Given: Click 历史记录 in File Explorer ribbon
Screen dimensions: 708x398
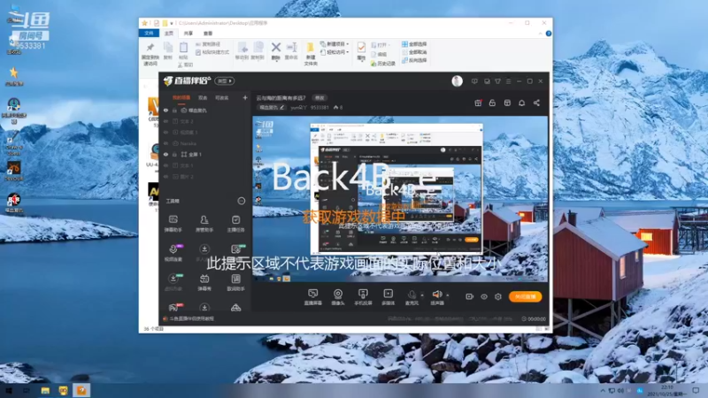Looking at the screenshot, I should 383,64.
